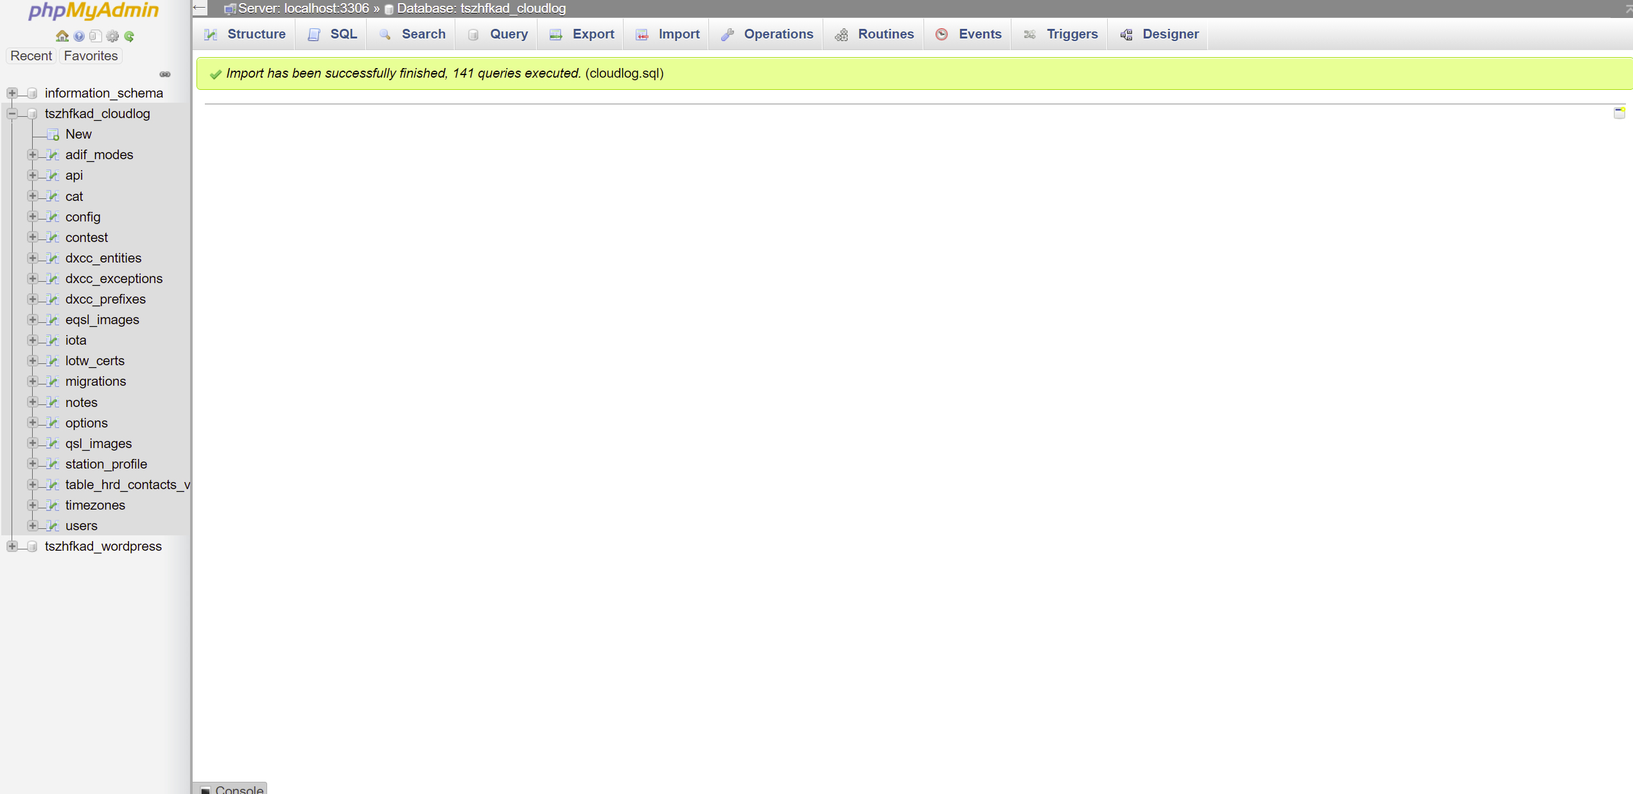Expand the dxcc_exceptions table node

tap(32, 279)
